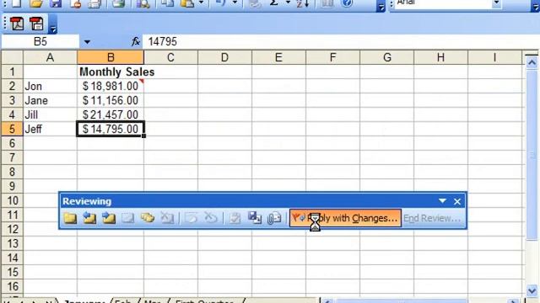
Task: Close the Reviewing floating toolbar
Action: pyautogui.click(x=457, y=201)
